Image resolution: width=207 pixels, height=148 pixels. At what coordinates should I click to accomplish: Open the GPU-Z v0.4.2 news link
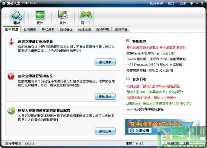click(x=150, y=70)
